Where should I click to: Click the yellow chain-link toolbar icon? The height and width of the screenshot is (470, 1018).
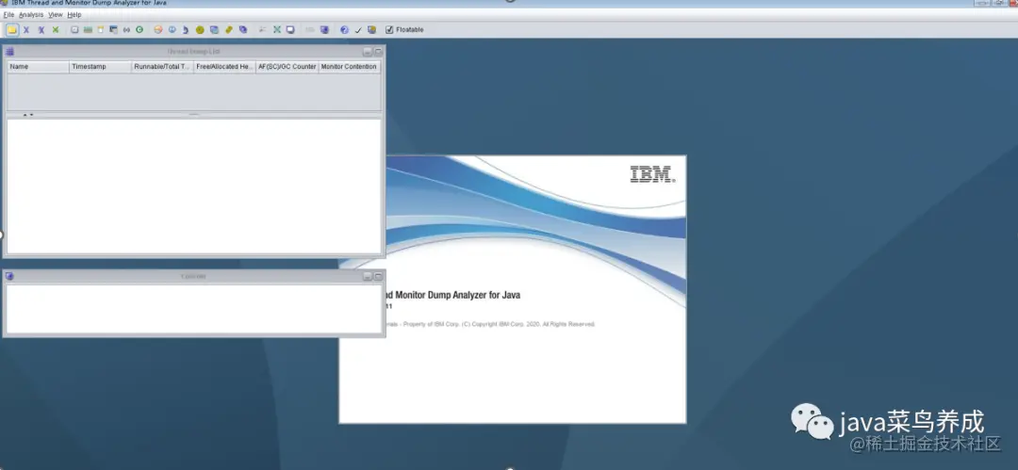[228, 30]
